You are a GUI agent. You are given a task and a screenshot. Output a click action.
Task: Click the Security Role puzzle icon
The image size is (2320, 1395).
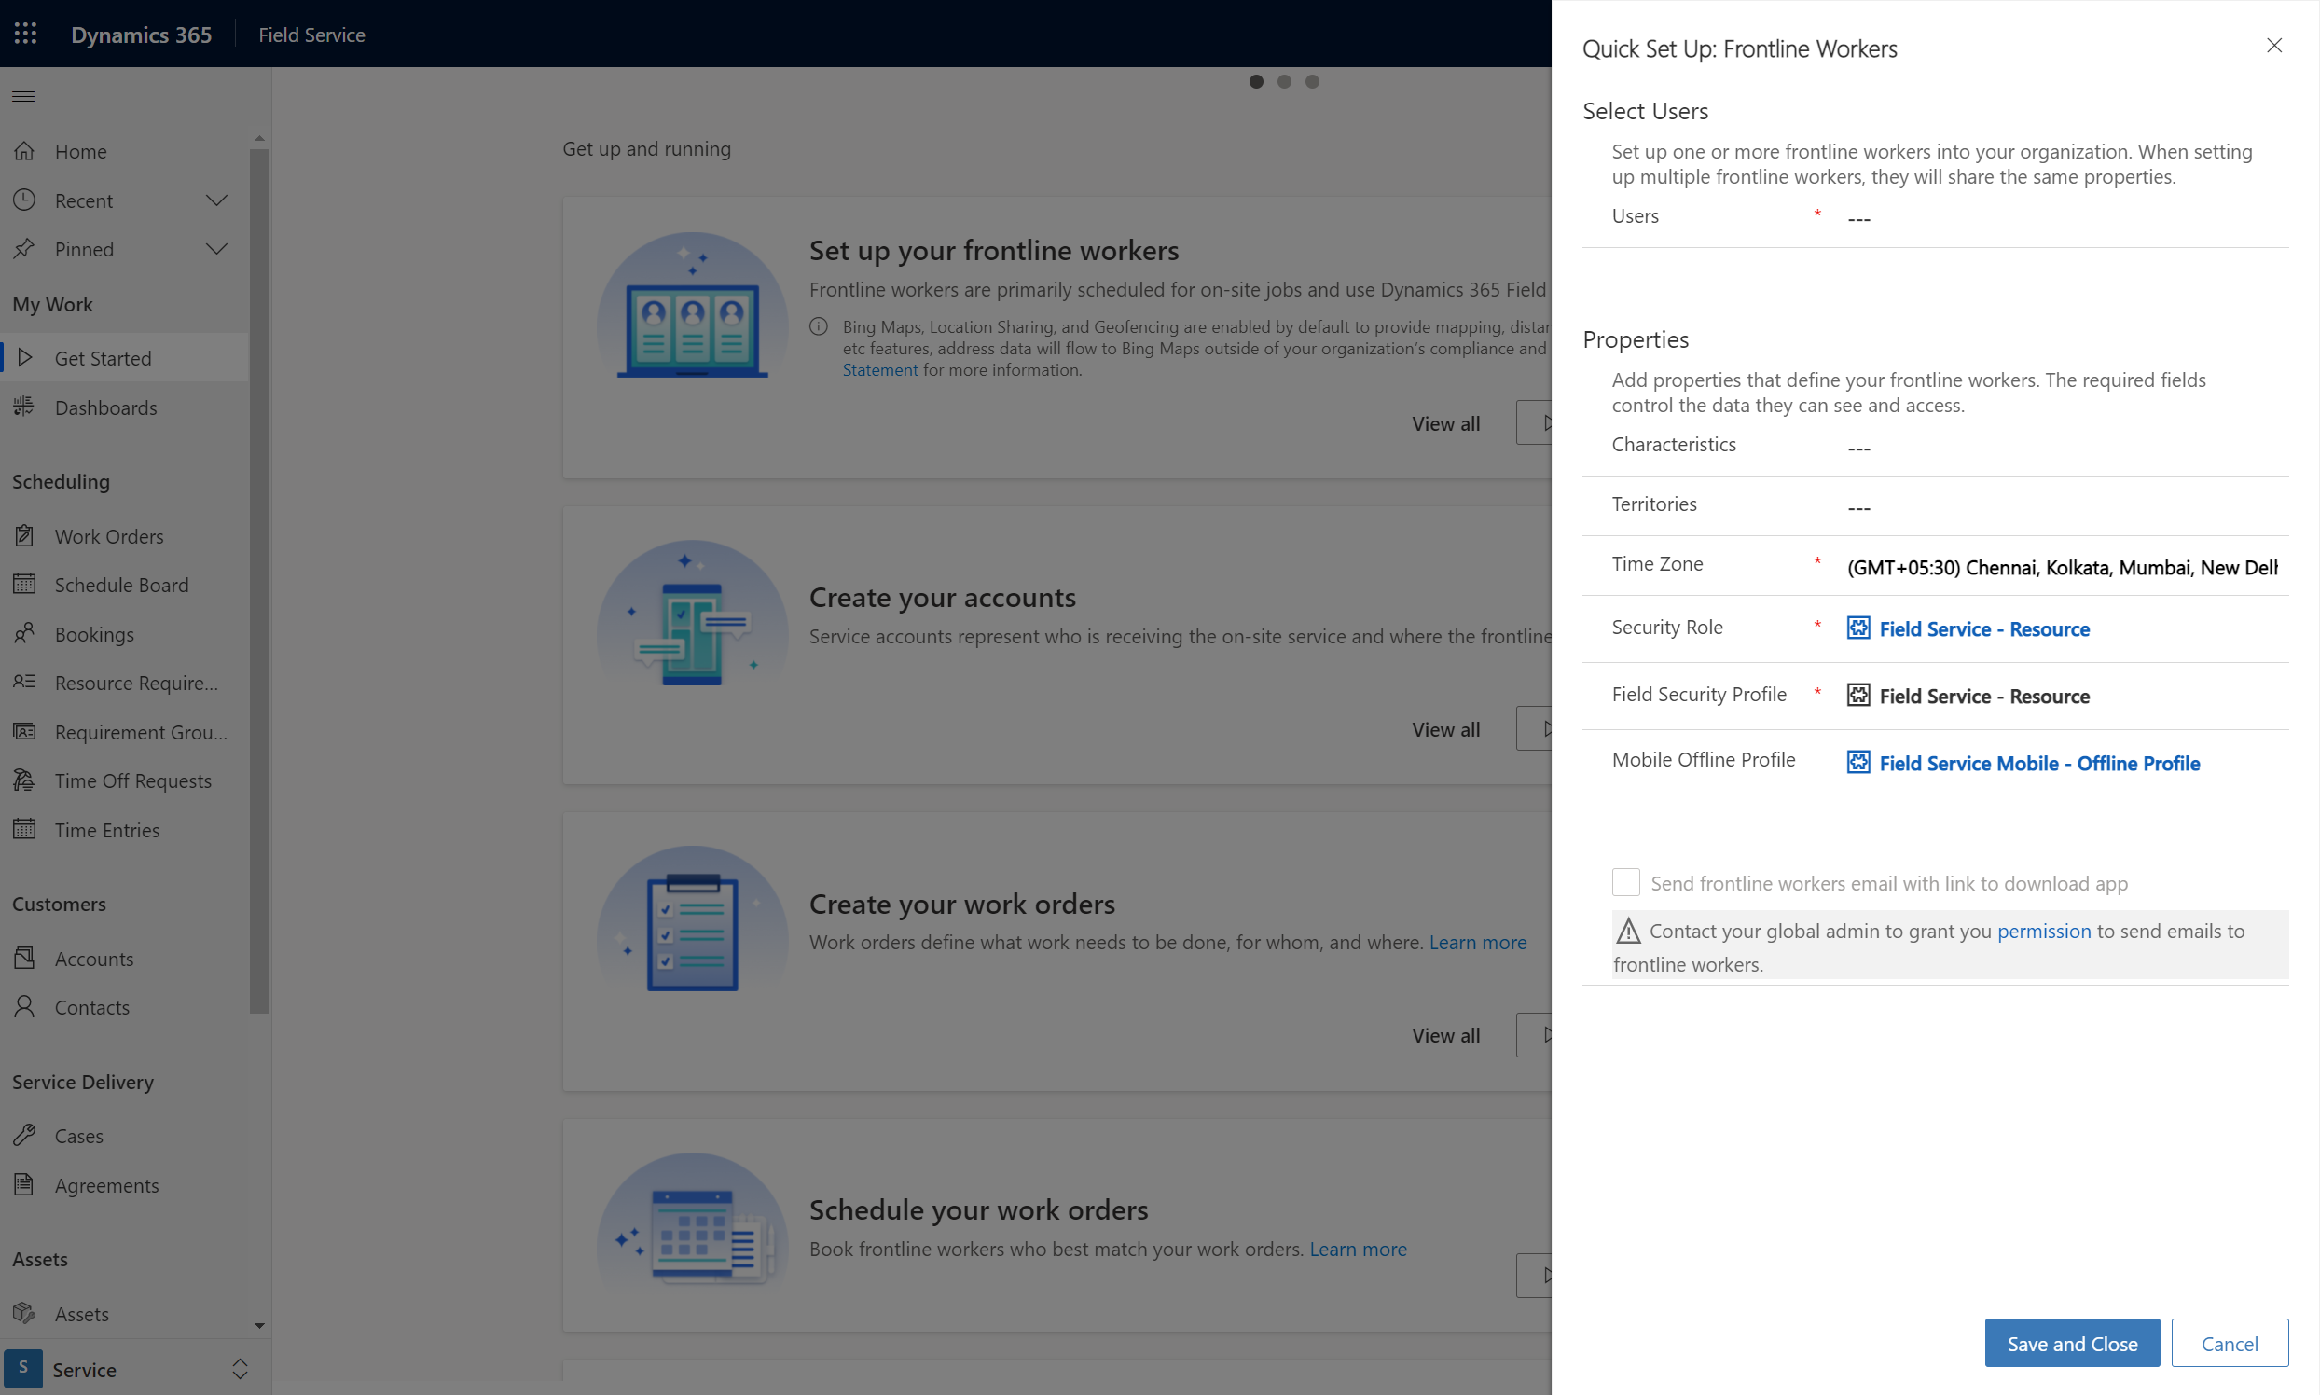1858,628
